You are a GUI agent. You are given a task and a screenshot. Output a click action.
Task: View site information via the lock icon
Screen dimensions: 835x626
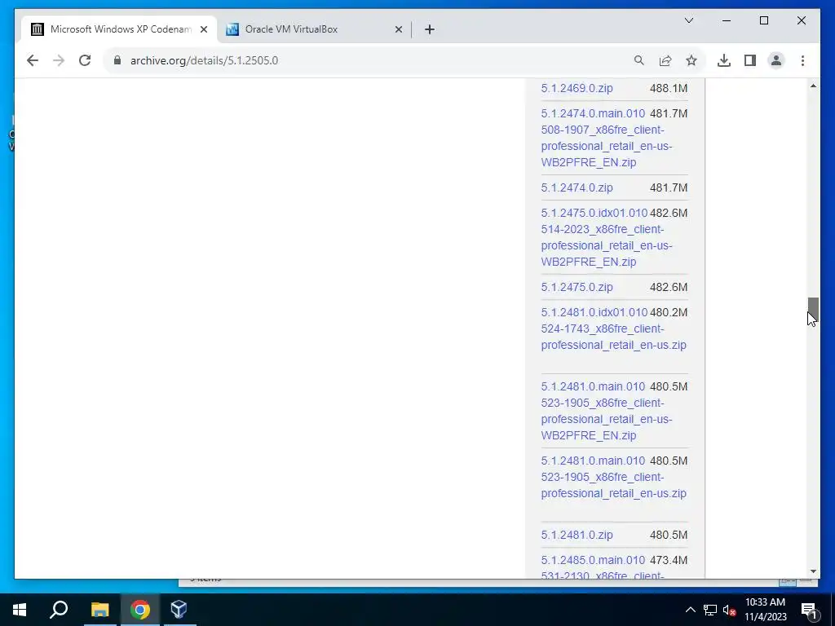(x=117, y=60)
